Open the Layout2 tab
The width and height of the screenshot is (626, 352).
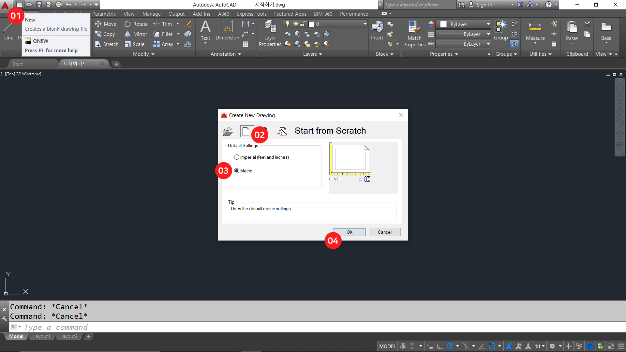[x=69, y=336]
